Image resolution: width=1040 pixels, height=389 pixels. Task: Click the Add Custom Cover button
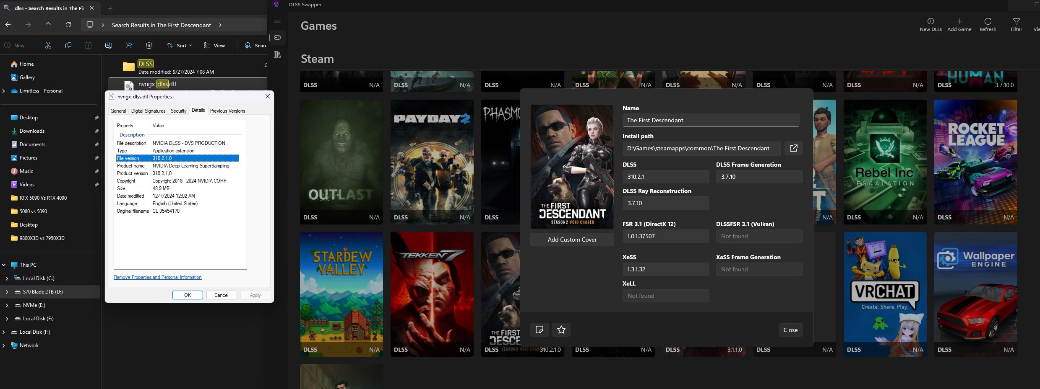coord(572,240)
